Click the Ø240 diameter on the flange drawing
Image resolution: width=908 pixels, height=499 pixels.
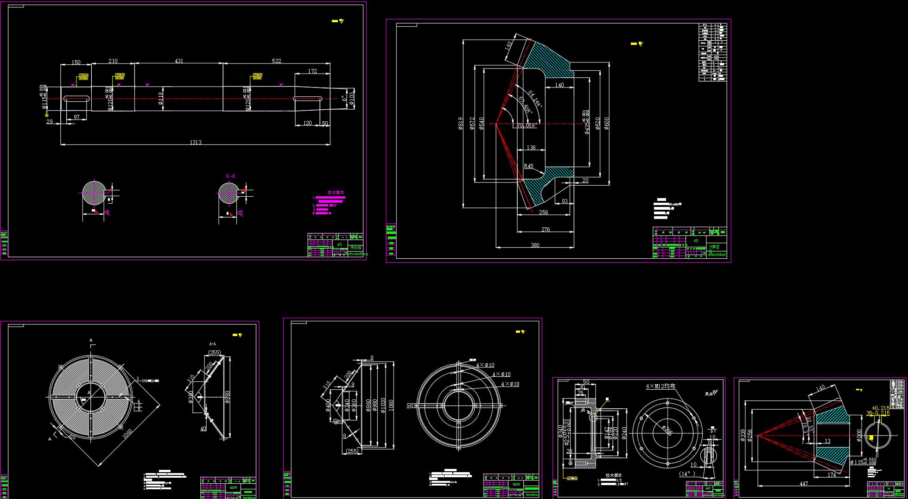pos(624,433)
